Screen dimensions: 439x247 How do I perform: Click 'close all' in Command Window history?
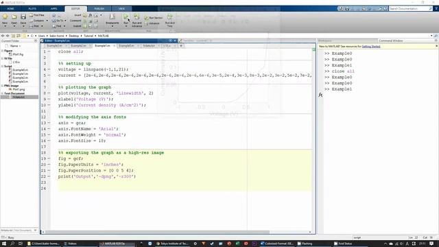[343, 71]
